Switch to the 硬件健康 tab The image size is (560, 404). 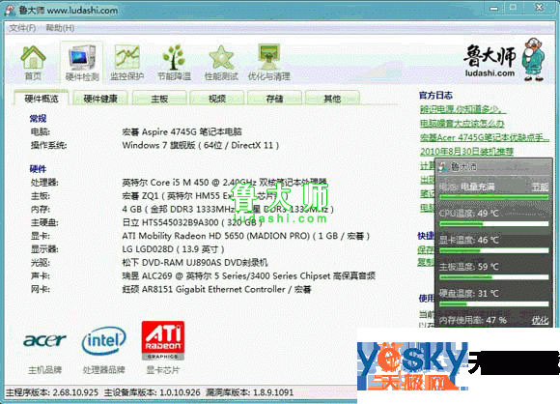click(100, 99)
